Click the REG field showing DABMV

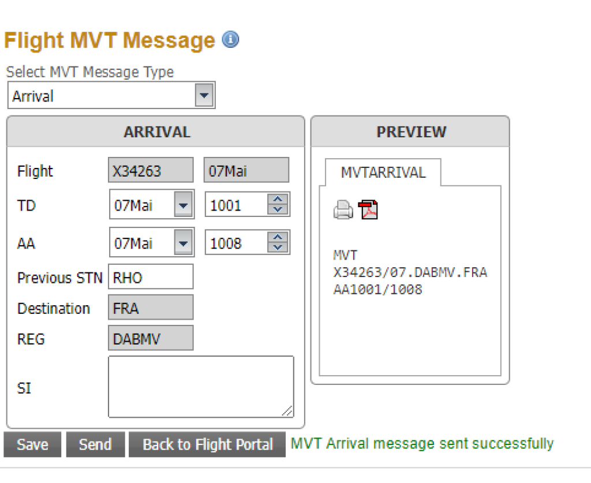(150, 339)
